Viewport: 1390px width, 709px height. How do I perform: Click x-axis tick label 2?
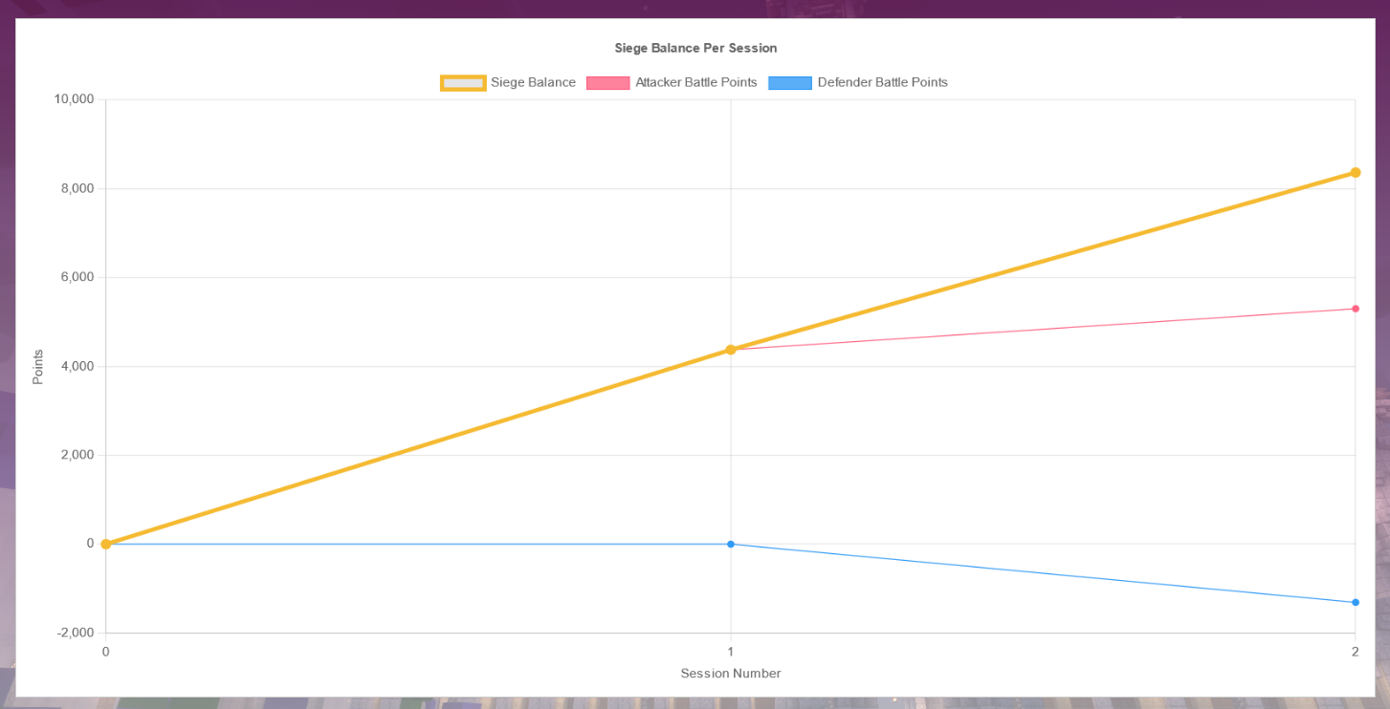[x=1356, y=652]
